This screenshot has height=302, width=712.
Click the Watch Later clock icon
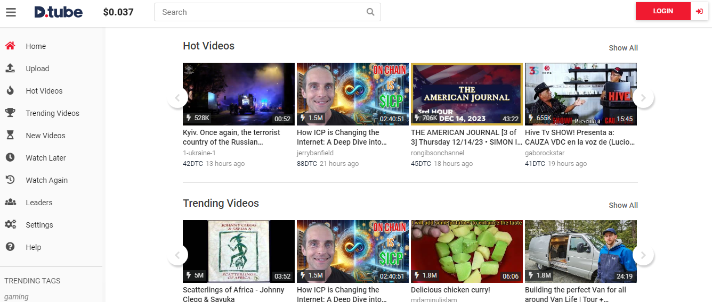click(x=10, y=157)
